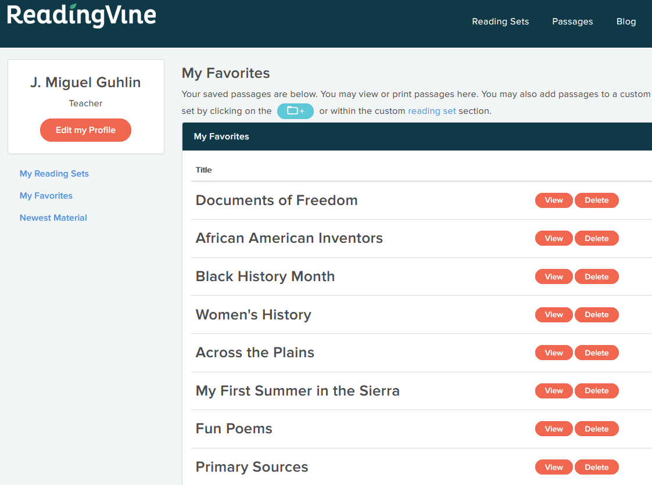Delete Across the Plains from favorites
The image size is (652, 485).
(596, 353)
